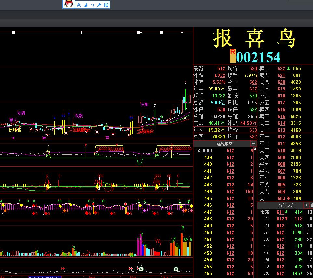Click the 买二 volume 4856
This screenshot has width=313, height=278.
coord(296,144)
